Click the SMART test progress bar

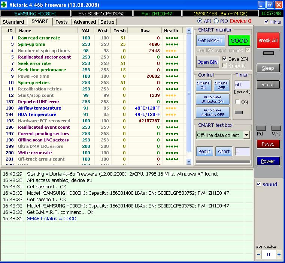tap(223, 162)
